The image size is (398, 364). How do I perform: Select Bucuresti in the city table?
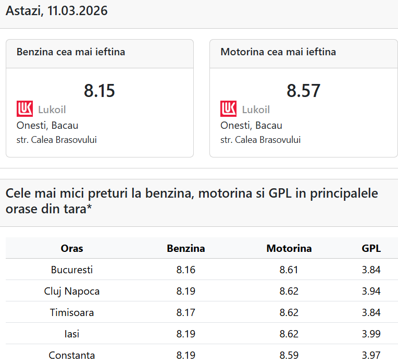click(x=72, y=270)
